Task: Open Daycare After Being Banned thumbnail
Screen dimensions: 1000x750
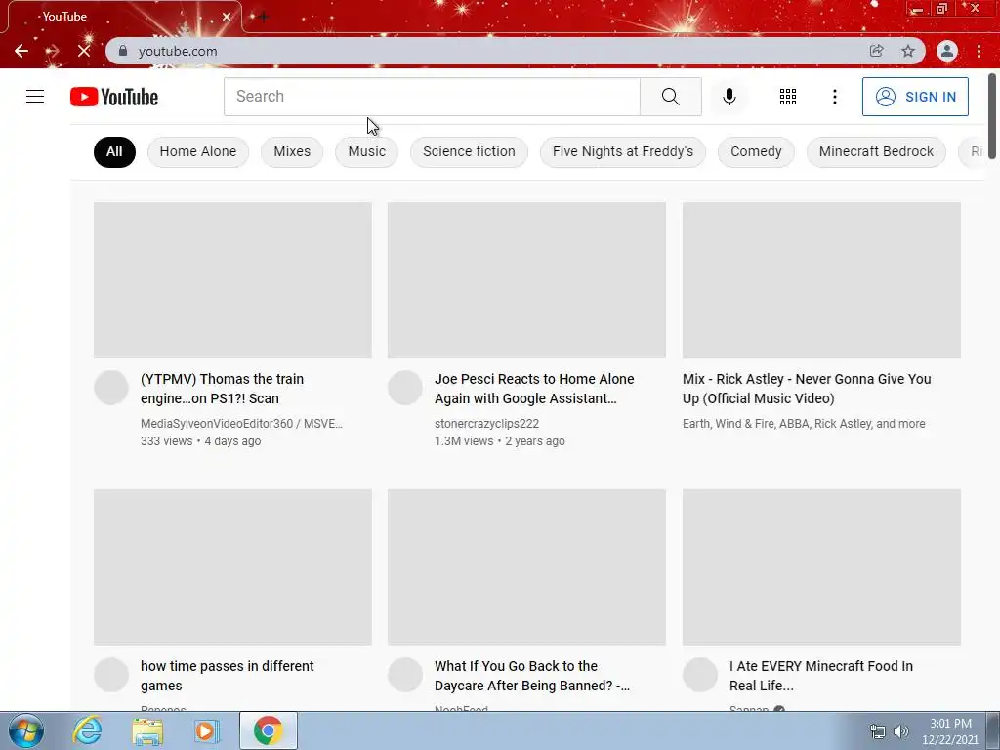Action: pyautogui.click(x=526, y=567)
